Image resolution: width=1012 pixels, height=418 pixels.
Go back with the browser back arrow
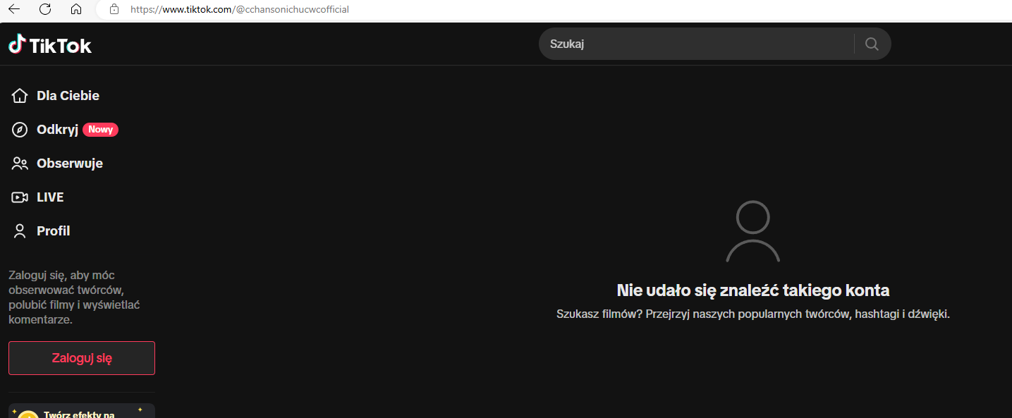pos(13,9)
